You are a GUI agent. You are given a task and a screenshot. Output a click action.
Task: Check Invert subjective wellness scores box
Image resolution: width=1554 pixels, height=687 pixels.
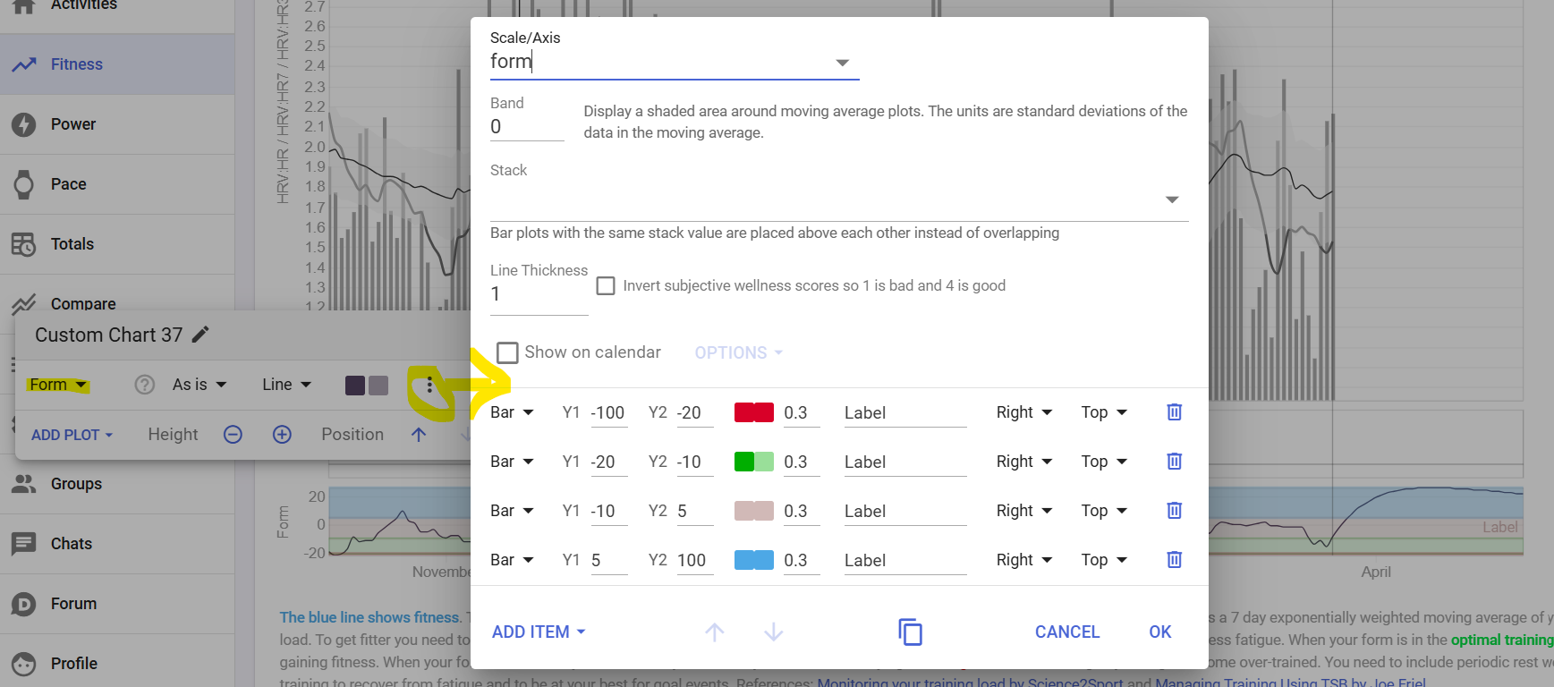(606, 285)
